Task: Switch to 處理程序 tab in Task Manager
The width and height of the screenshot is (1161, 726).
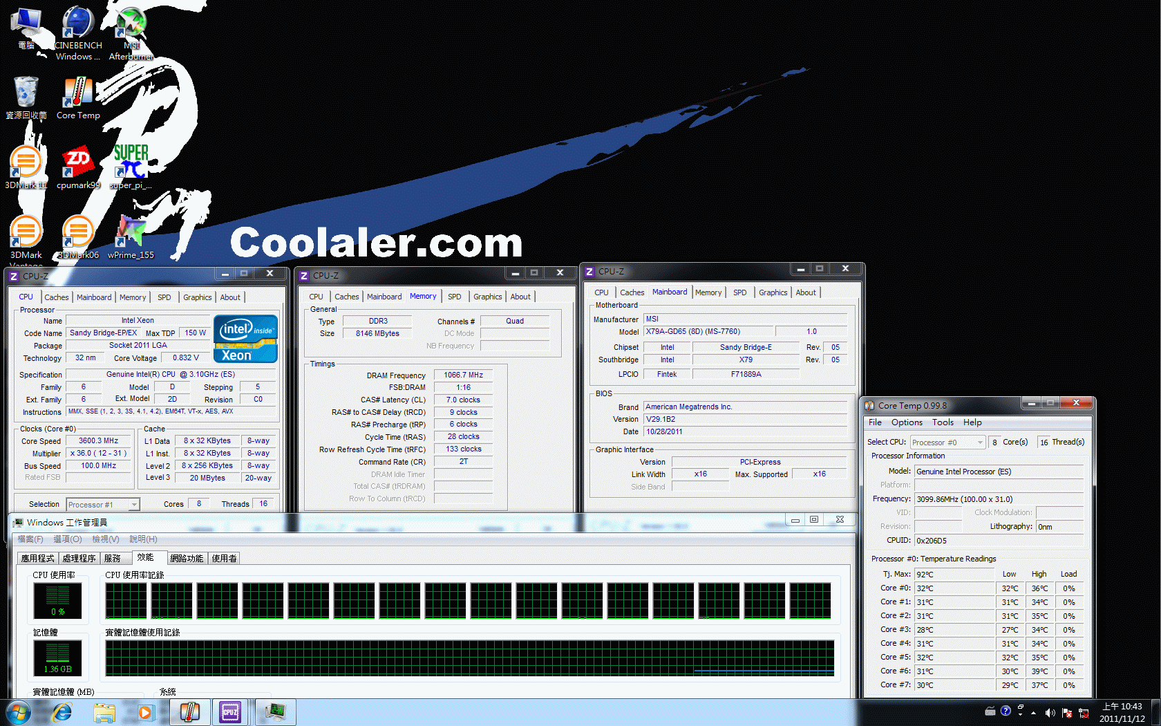Action: (79, 559)
